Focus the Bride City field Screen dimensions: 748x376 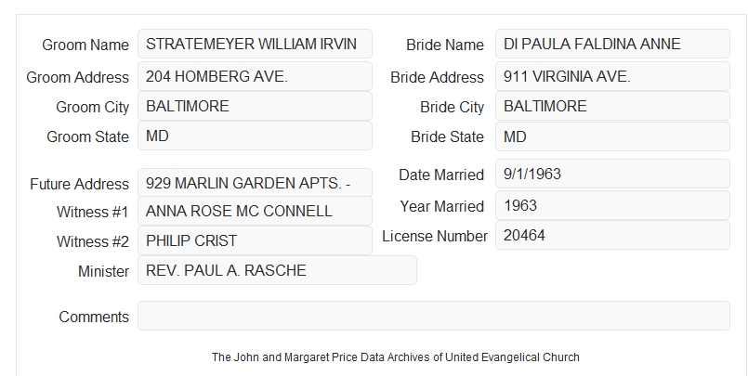pos(612,106)
